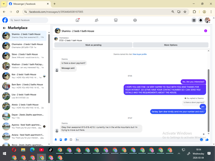215x161 pixels.
Task: Open the Extensions puzzle icon
Action: [x=194, y=12]
